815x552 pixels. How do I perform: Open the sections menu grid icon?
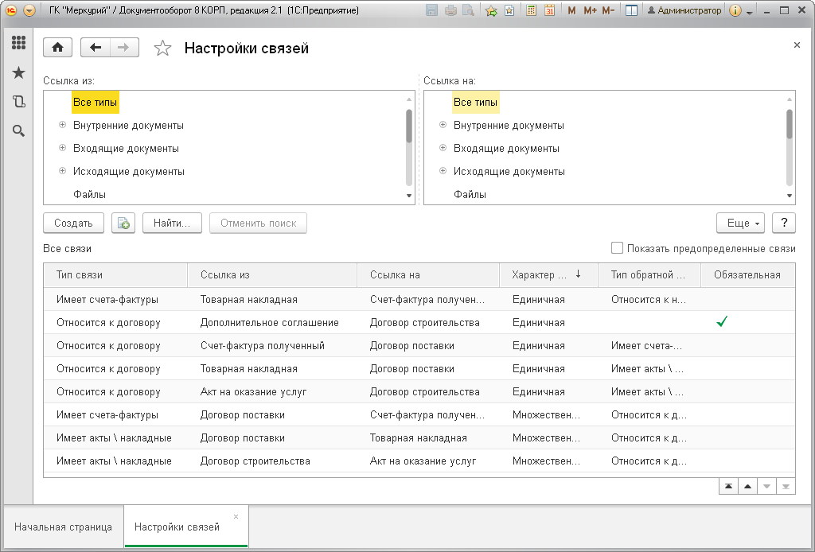tap(19, 43)
